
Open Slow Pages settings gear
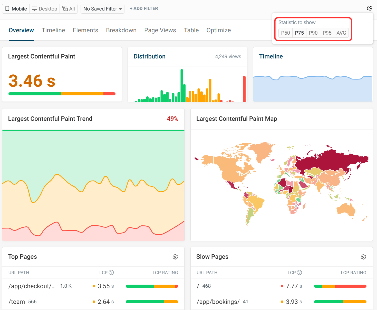click(363, 257)
